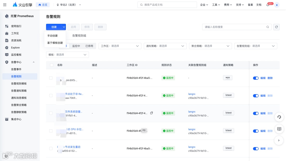
Task: Open the langrx rule group link in second row
Action: 192,94
